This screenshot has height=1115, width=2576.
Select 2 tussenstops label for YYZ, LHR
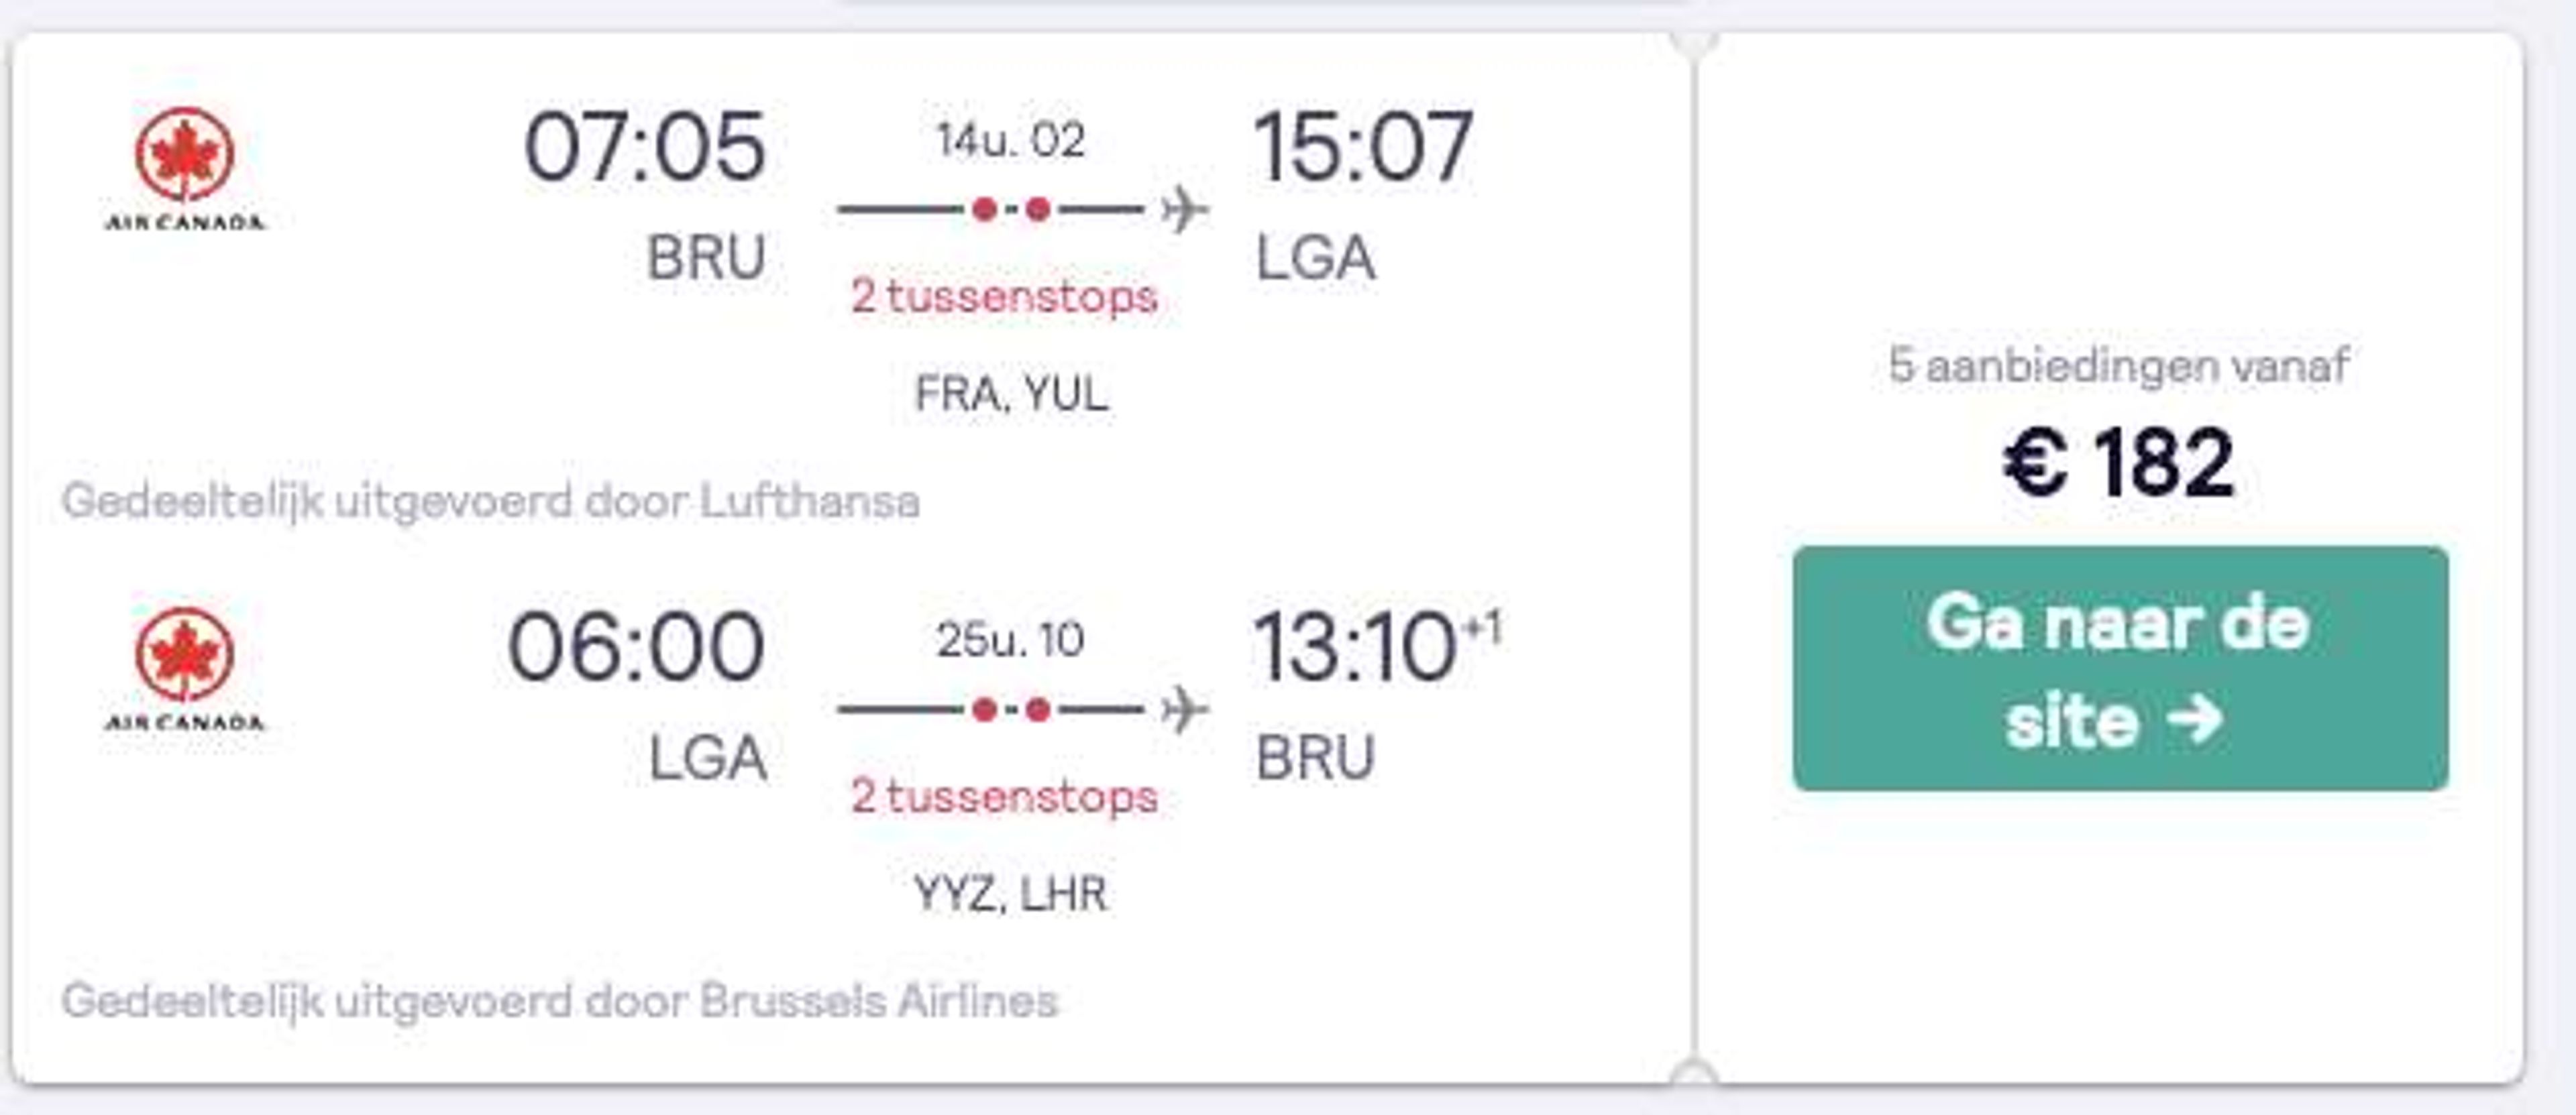[x=1004, y=797]
